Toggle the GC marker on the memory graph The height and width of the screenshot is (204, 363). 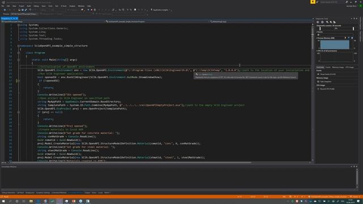tap(345, 38)
